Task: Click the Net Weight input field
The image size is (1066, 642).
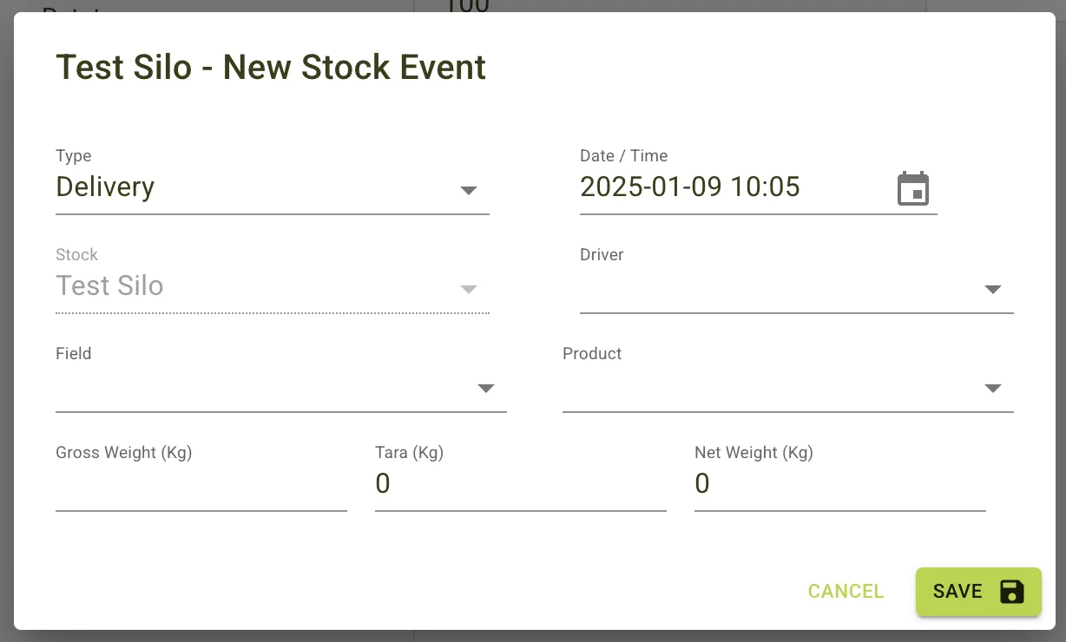Action: pos(703,484)
